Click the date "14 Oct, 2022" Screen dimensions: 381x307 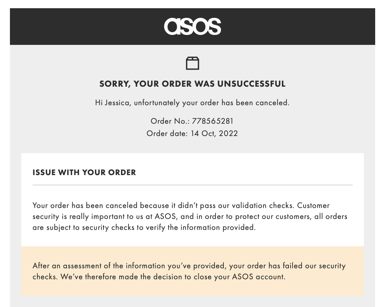click(214, 133)
